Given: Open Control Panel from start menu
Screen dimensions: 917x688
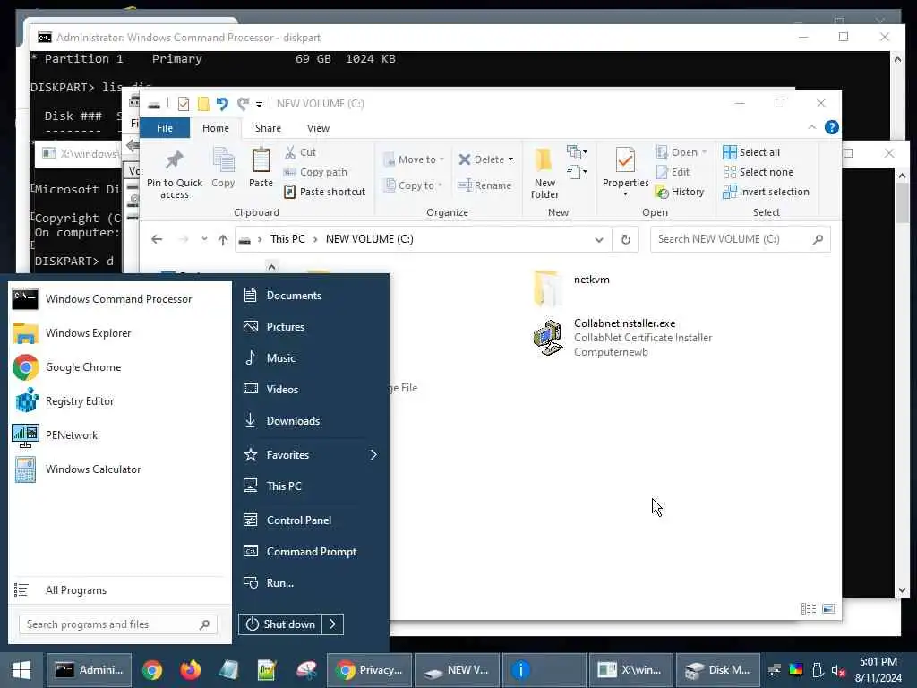Looking at the screenshot, I should [x=287, y=520].
